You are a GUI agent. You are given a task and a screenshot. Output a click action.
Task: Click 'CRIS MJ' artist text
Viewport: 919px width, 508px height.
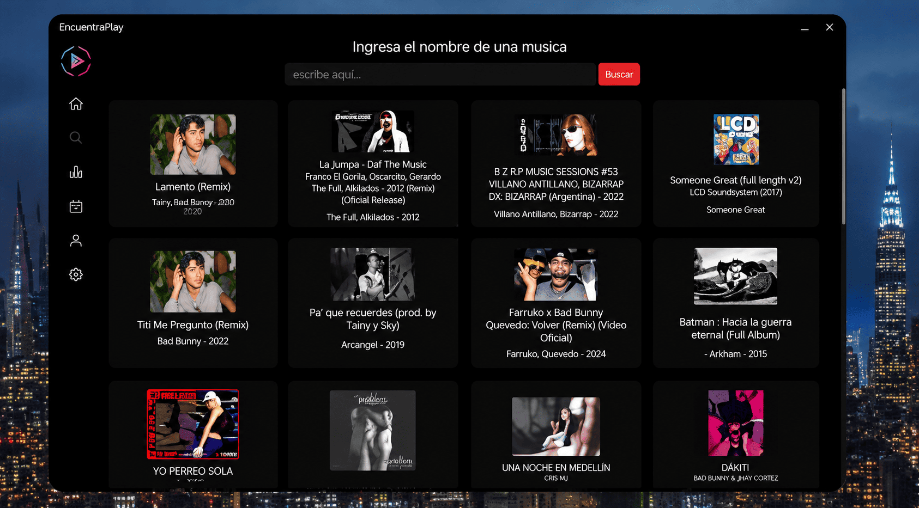point(556,478)
